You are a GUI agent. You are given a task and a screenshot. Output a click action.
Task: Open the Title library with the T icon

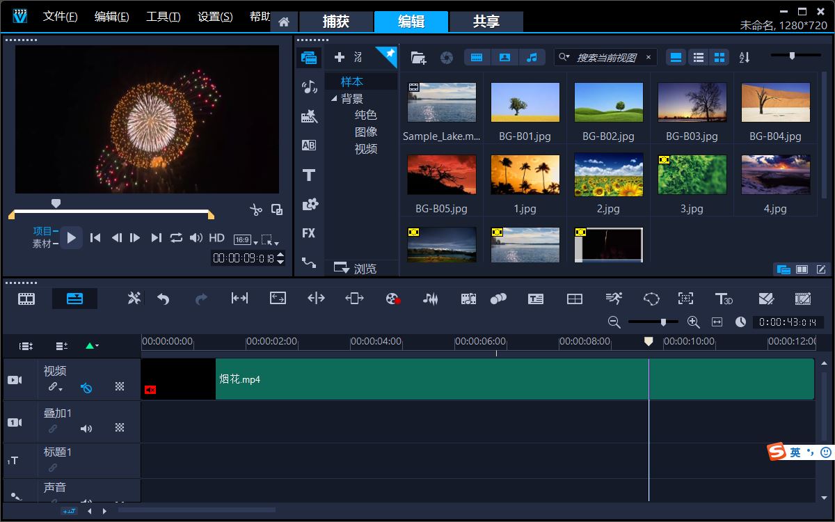pos(309,175)
